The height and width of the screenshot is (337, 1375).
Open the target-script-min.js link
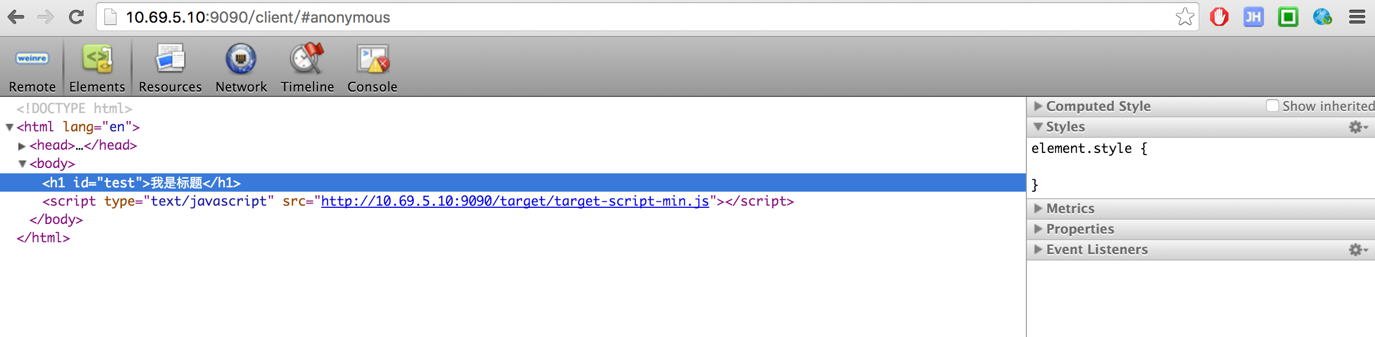pos(515,201)
